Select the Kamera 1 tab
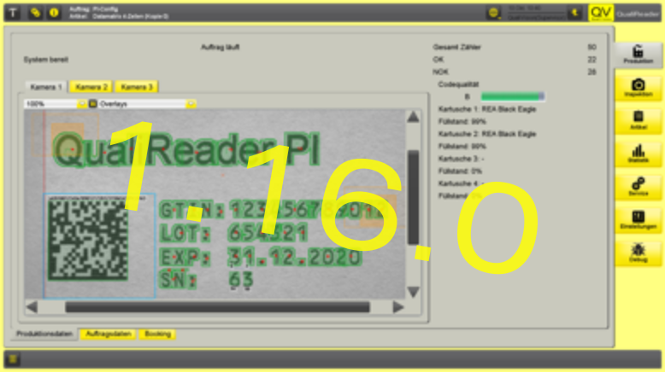The width and height of the screenshot is (665, 372). click(46, 87)
